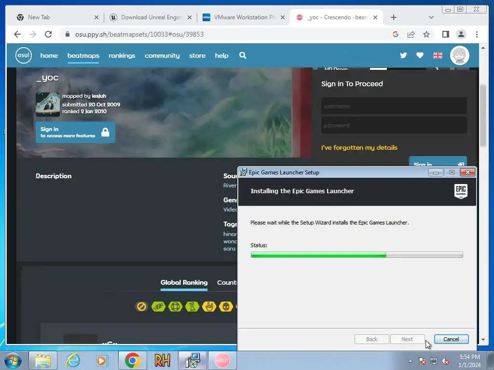Image resolution: width=494 pixels, height=370 pixels.
Task: Click the taskbar clock showing 5:54 PM
Action: (469, 360)
